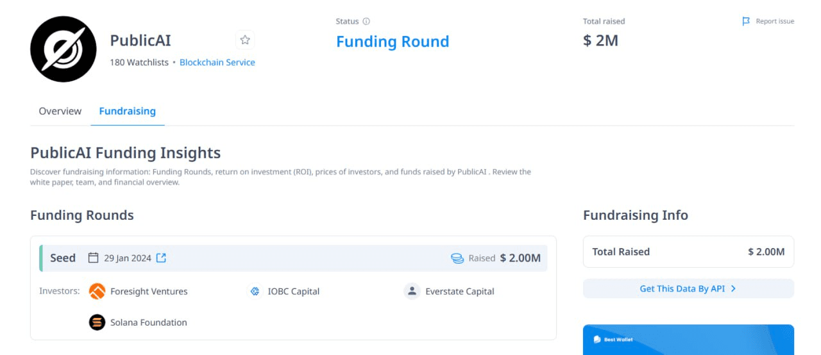Click the Status info icon
Screen dimensions: 821x355
(366, 21)
